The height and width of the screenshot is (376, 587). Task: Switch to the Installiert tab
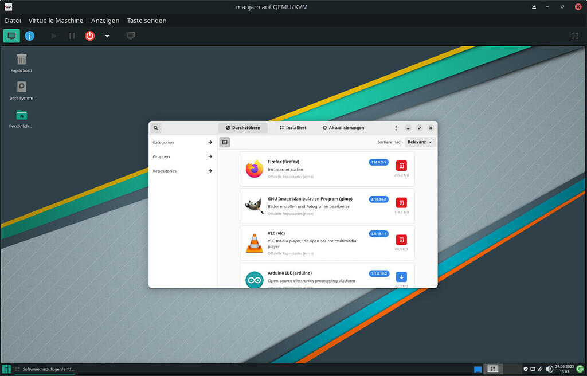(293, 127)
